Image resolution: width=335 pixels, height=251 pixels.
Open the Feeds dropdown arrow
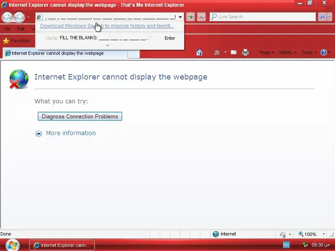(225, 52)
